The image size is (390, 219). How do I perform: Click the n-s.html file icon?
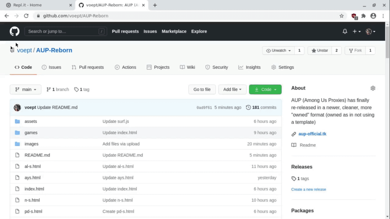(17, 200)
